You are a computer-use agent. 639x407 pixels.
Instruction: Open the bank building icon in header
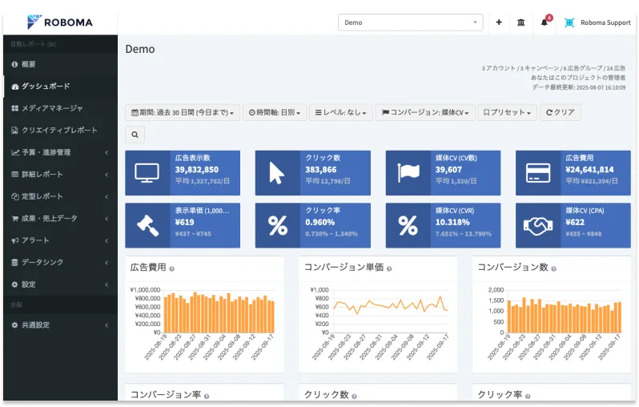pyautogui.click(x=521, y=22)
